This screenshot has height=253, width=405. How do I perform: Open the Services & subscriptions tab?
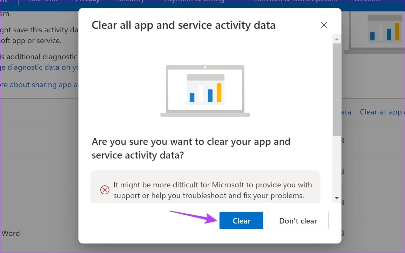point(296,1)
